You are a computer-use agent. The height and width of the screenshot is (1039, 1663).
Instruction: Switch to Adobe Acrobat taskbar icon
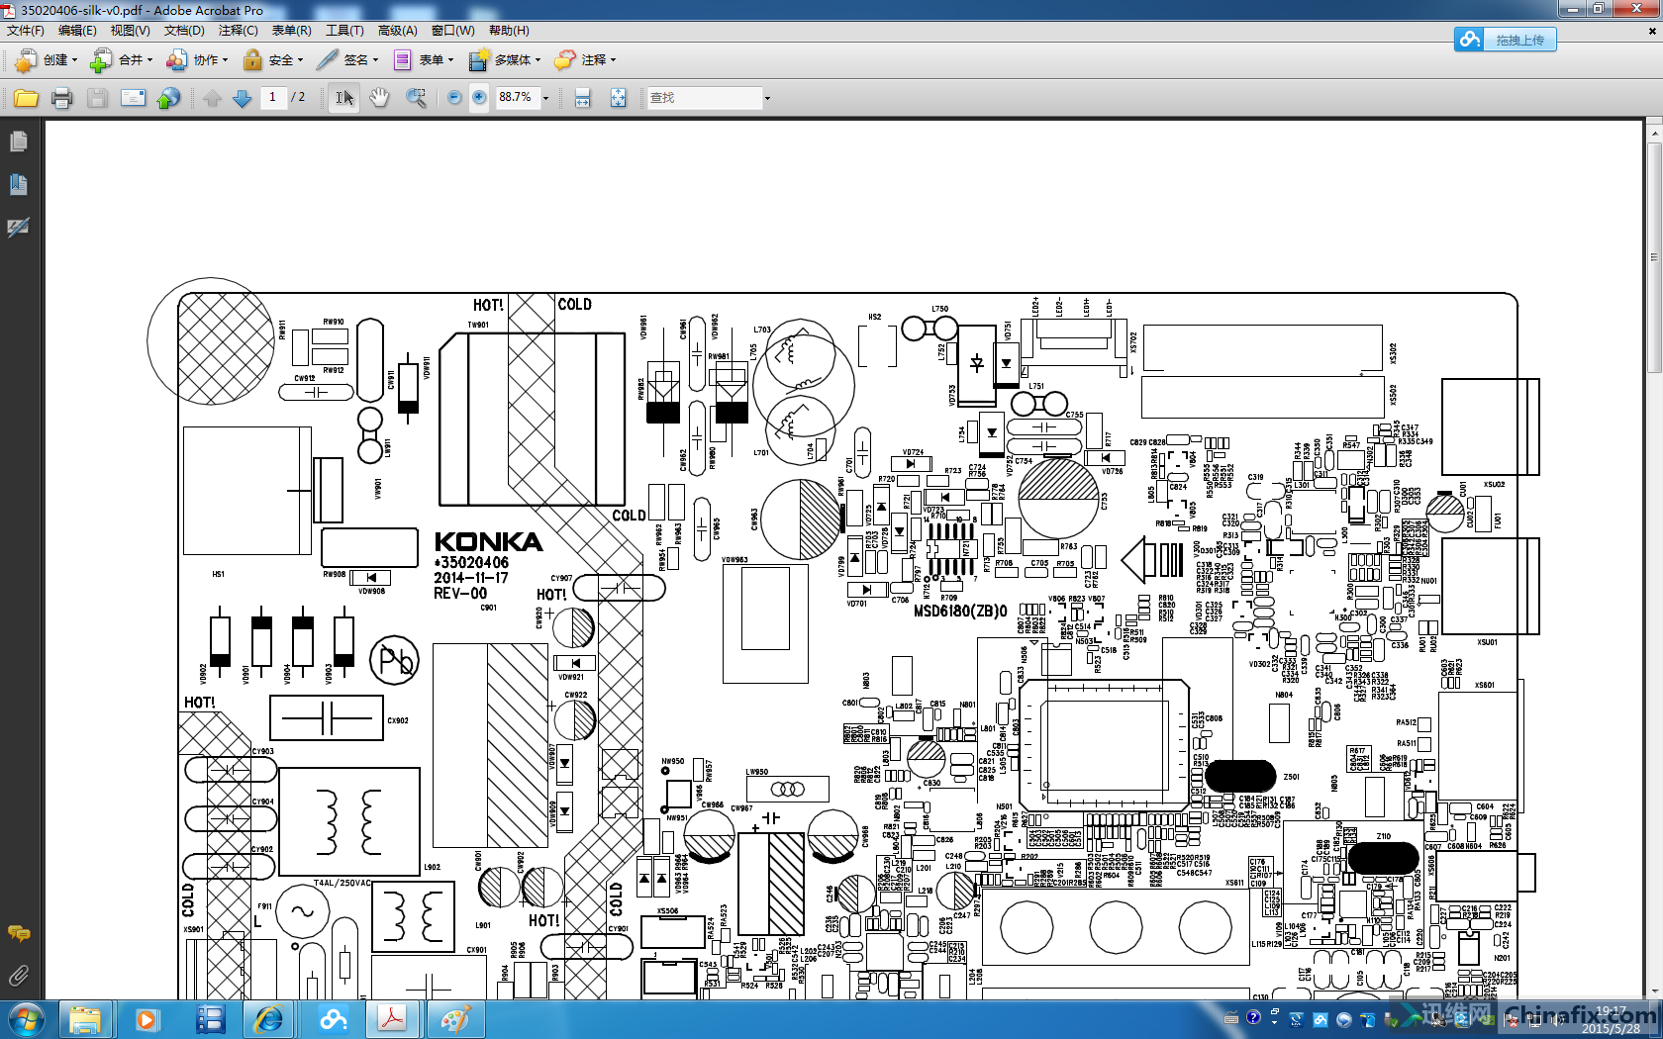click(x=392, y=1019)
